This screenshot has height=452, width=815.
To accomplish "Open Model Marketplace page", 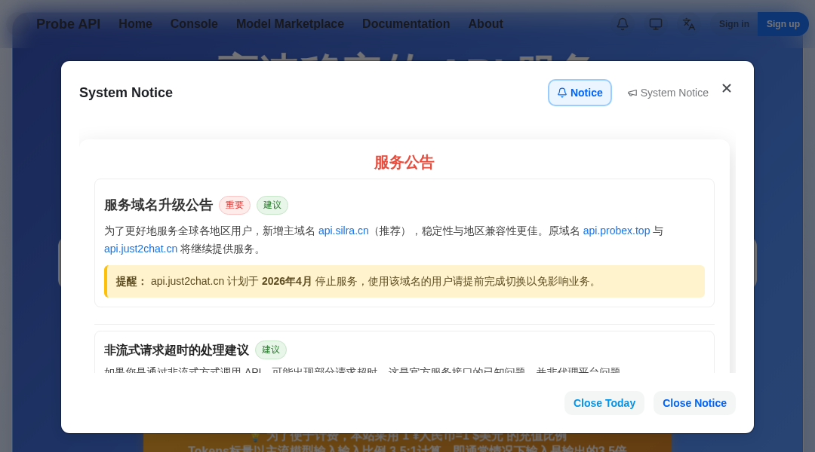I will (290, 24).
